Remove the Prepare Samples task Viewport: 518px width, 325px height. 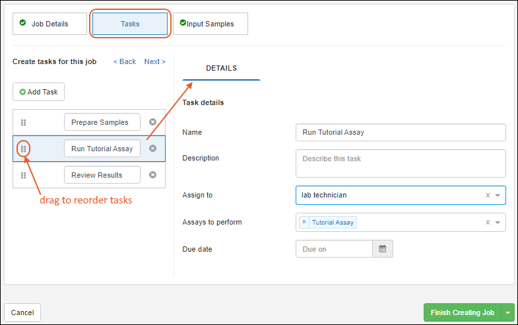(x=152, y=122)
